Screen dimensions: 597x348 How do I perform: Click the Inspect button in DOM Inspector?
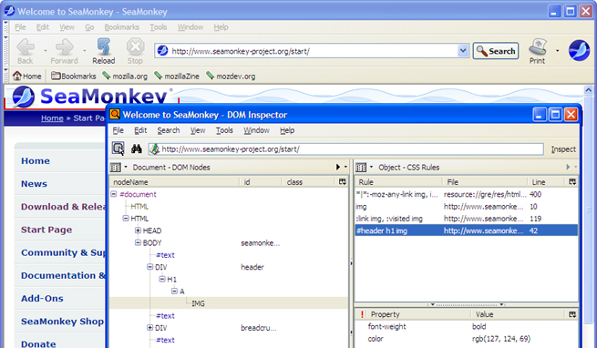563,149
